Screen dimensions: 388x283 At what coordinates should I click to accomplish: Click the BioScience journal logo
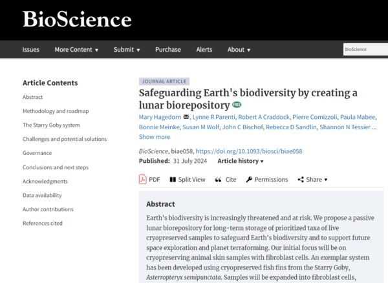click(x=77, y=19)
